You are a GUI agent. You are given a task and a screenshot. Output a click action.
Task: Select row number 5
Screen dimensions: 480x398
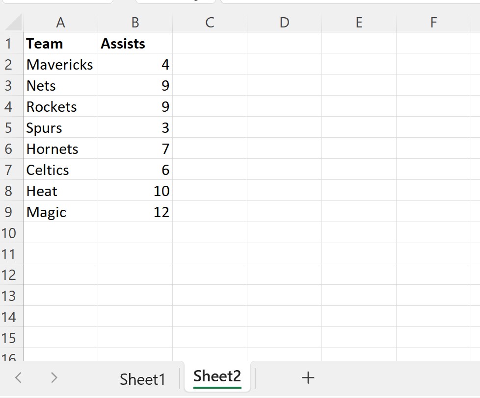click(11, 127)
